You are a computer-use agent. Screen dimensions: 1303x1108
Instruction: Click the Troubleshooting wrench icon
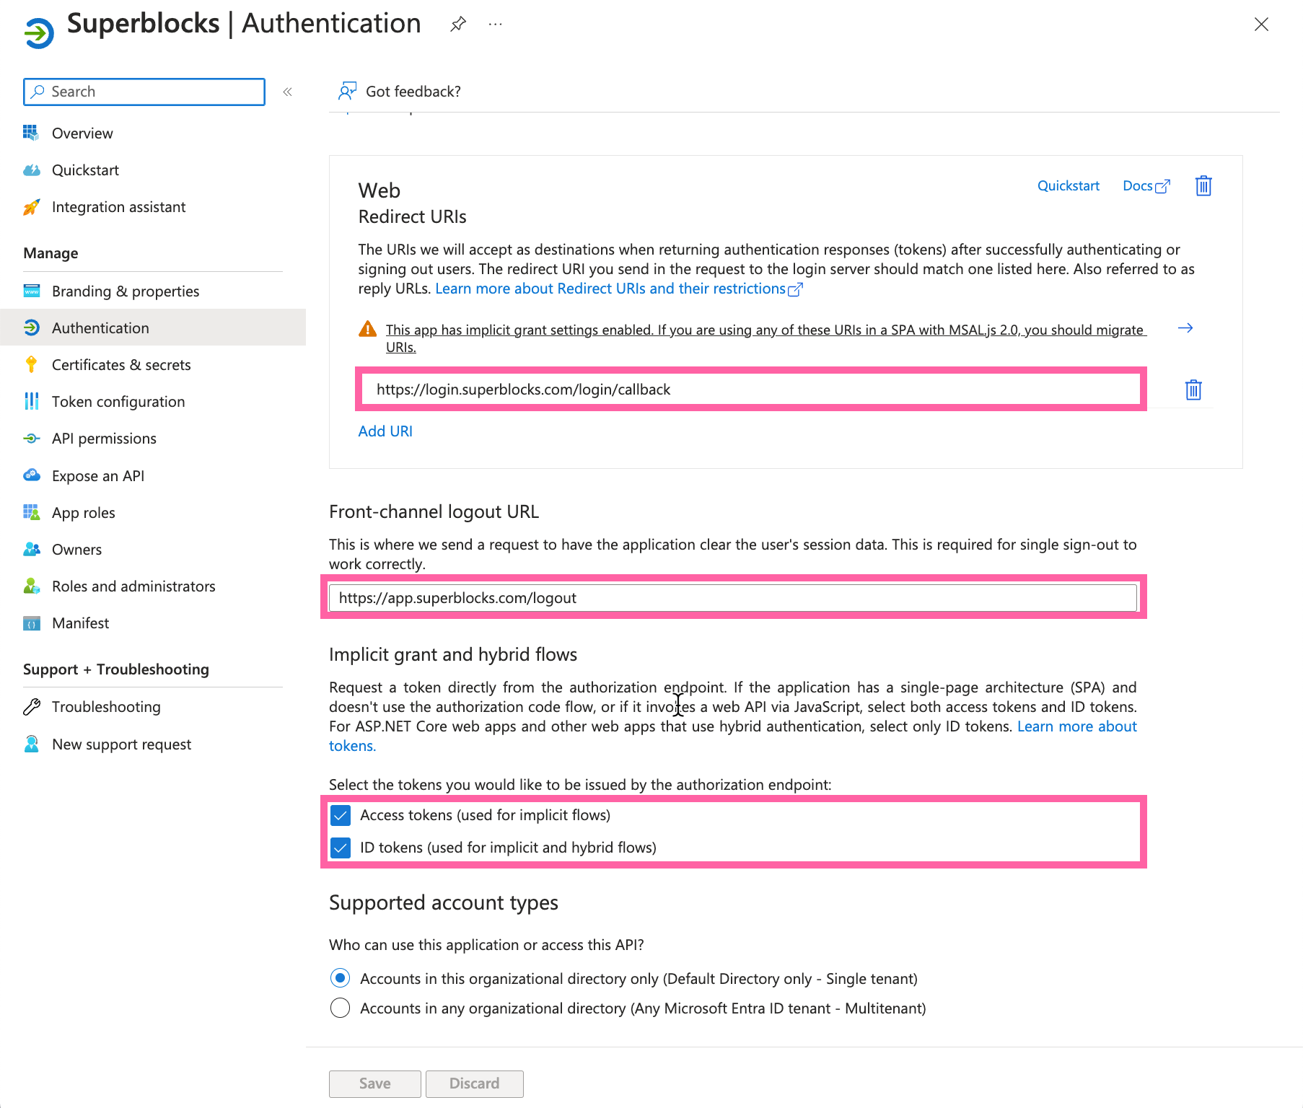click(32, 707)
